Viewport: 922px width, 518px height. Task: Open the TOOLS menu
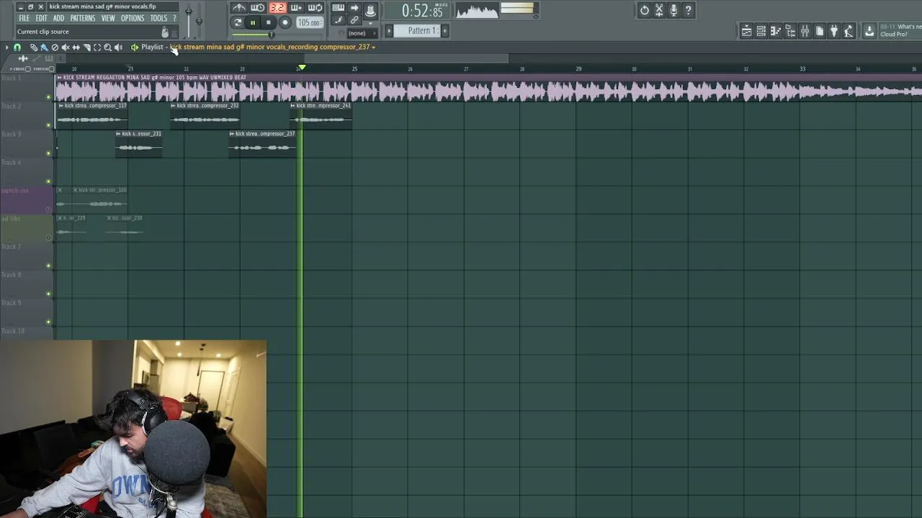pyautogui.click(x=158, y=18)
